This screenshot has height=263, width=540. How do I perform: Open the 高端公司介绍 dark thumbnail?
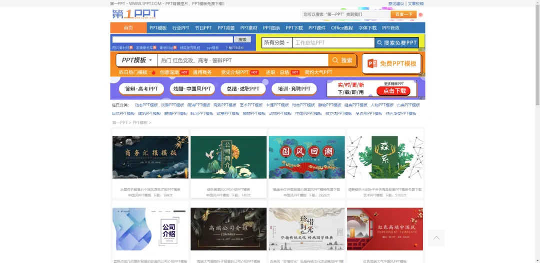coord(228,229)
